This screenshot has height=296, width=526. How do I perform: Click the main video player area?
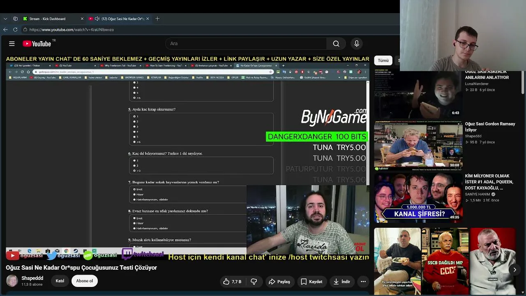pyautogui.click(x=187, y=158)
